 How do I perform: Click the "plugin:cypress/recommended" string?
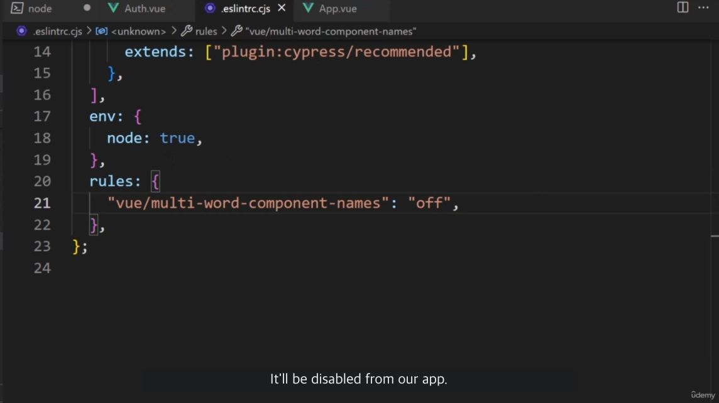[336, 51]
